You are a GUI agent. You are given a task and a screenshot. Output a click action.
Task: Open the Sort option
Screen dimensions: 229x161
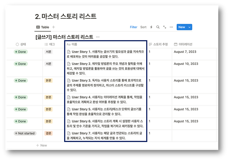coord(143,27)
